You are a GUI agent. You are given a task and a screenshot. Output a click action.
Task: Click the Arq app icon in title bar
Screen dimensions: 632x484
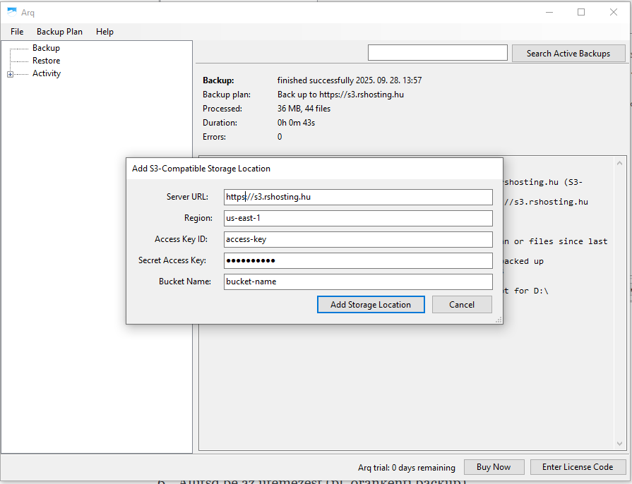tap(12, 12)
